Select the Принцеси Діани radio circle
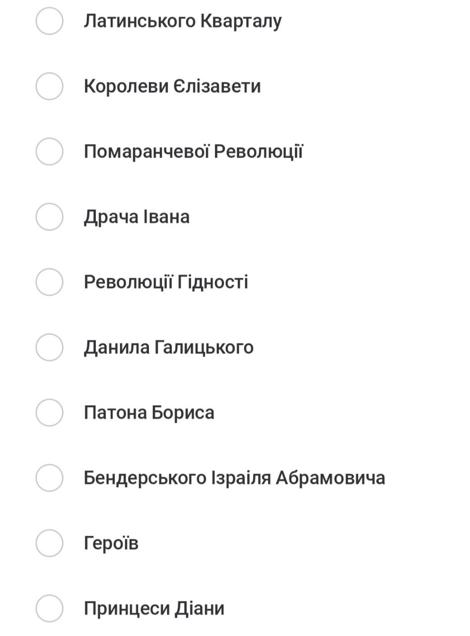This screenshot has height=636, width=470. 49,608
